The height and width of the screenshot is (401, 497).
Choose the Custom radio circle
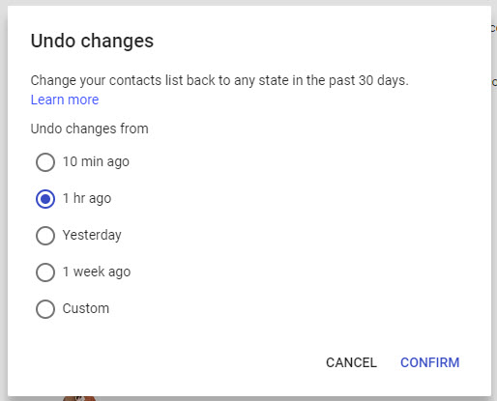(45, 309)
